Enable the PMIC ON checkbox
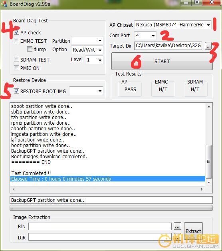222x251 pixels. 16,68
